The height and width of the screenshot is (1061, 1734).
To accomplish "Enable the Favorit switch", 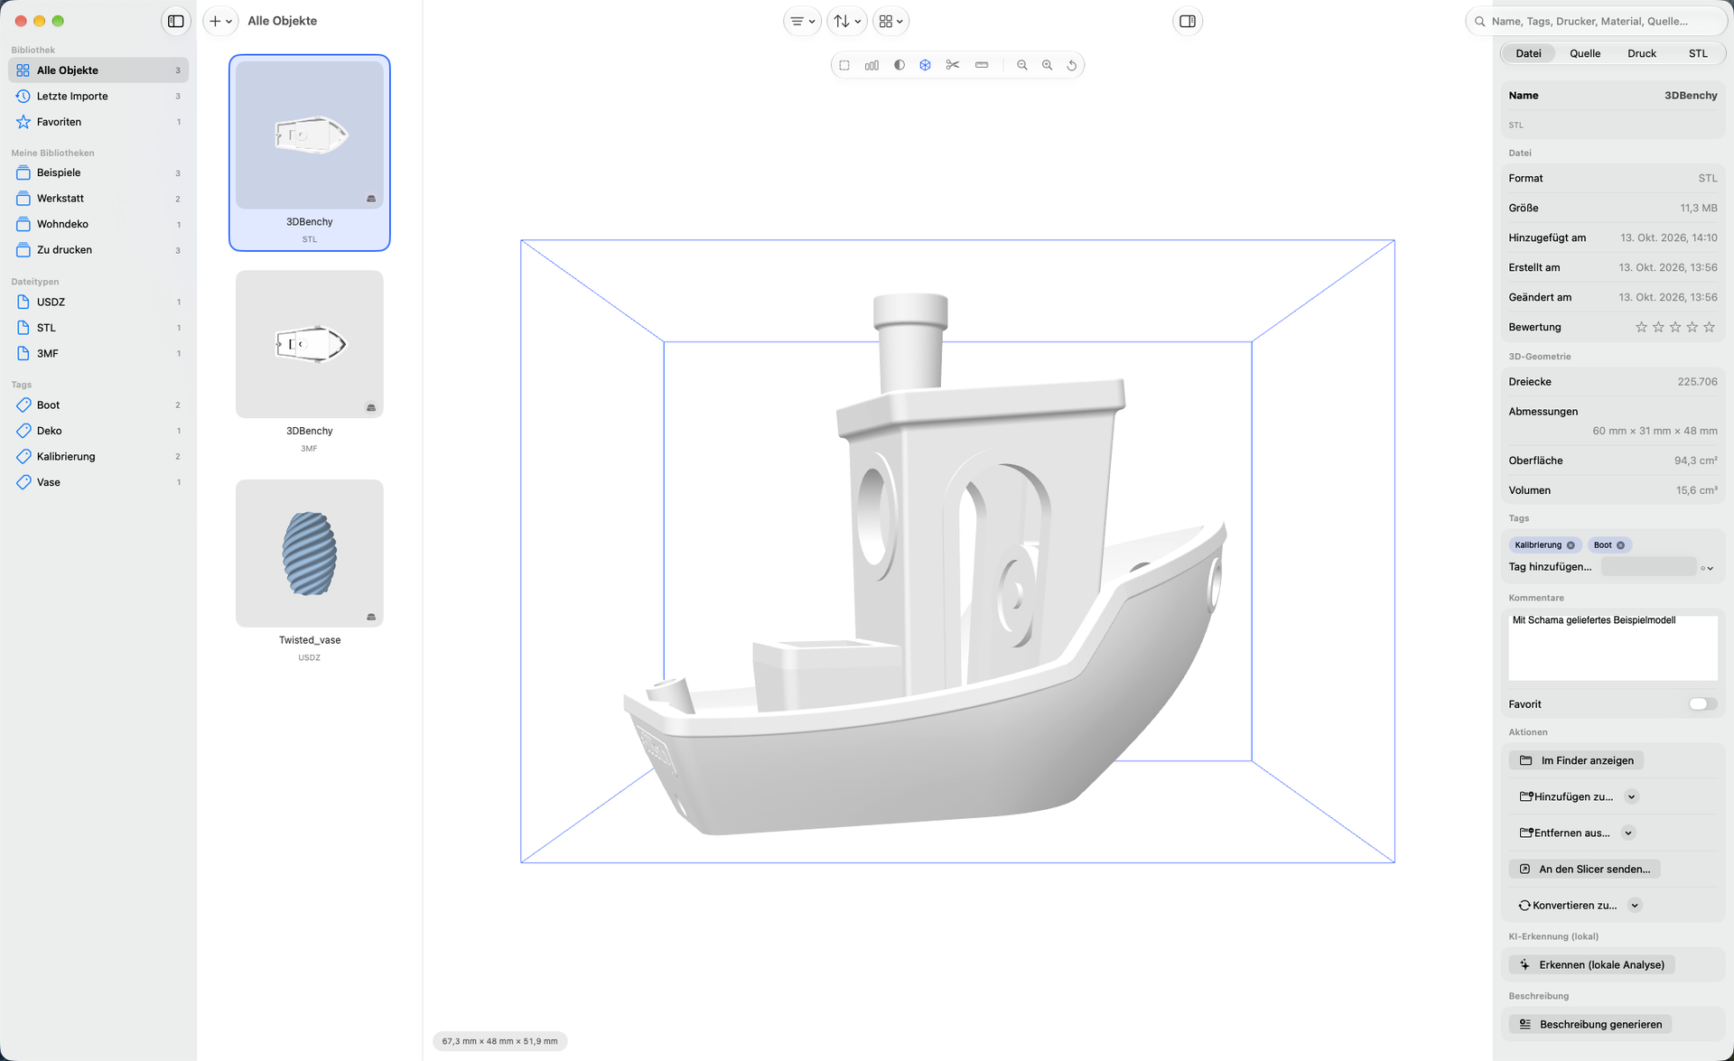I will click(1702, 704).
